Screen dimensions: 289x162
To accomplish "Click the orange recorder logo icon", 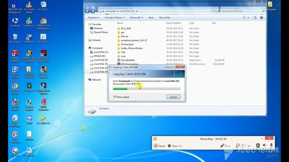I will (x=155, y=139).
